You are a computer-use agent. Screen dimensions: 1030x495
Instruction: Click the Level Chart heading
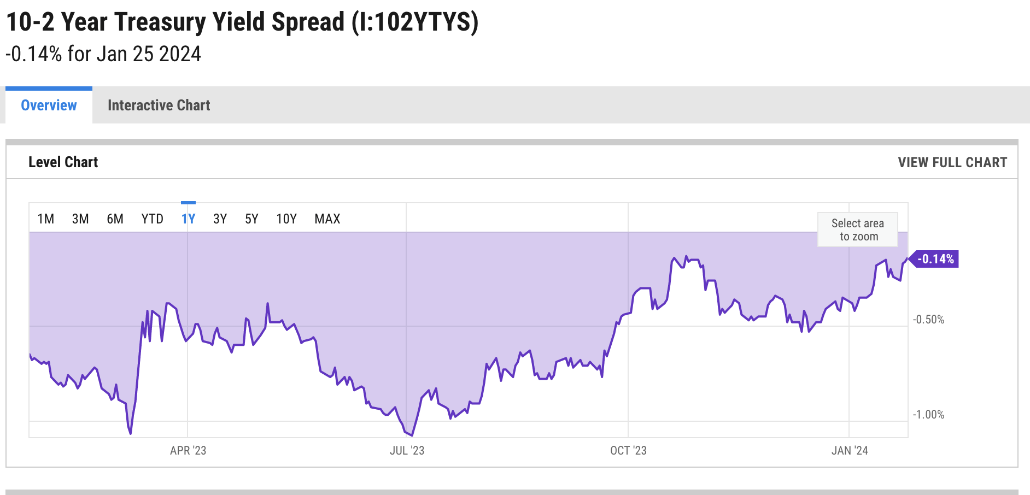[x=63, y=162]
